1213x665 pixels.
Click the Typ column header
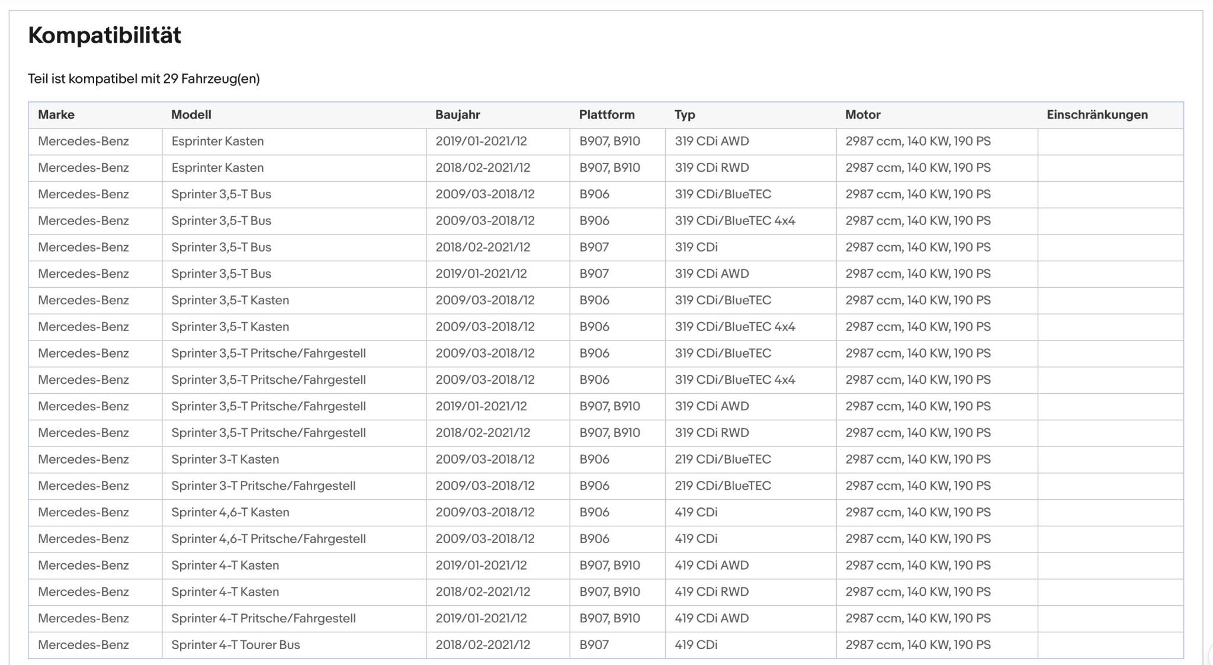click(x=685, y=115)
